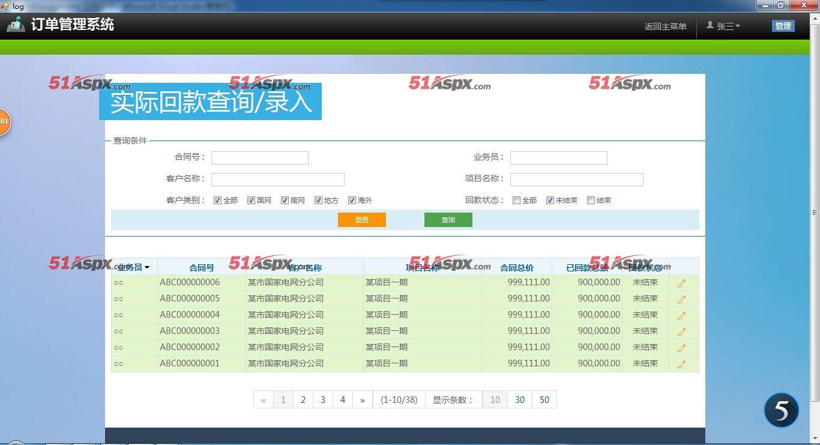The width and height of the screenshot is (820, 445).
Task: Focus the 项目名称 input field
Action: pos(577,180)
